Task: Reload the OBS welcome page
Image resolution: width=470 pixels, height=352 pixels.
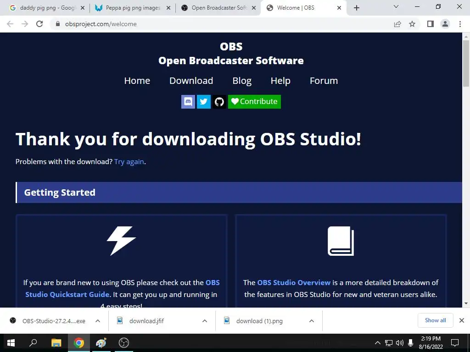Action: [39, 24]
